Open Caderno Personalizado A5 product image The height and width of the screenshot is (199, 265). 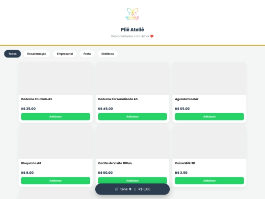[132, 78]
